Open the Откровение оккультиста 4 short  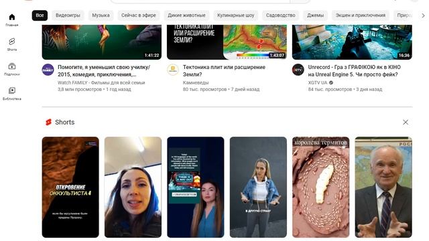point(70,187)
